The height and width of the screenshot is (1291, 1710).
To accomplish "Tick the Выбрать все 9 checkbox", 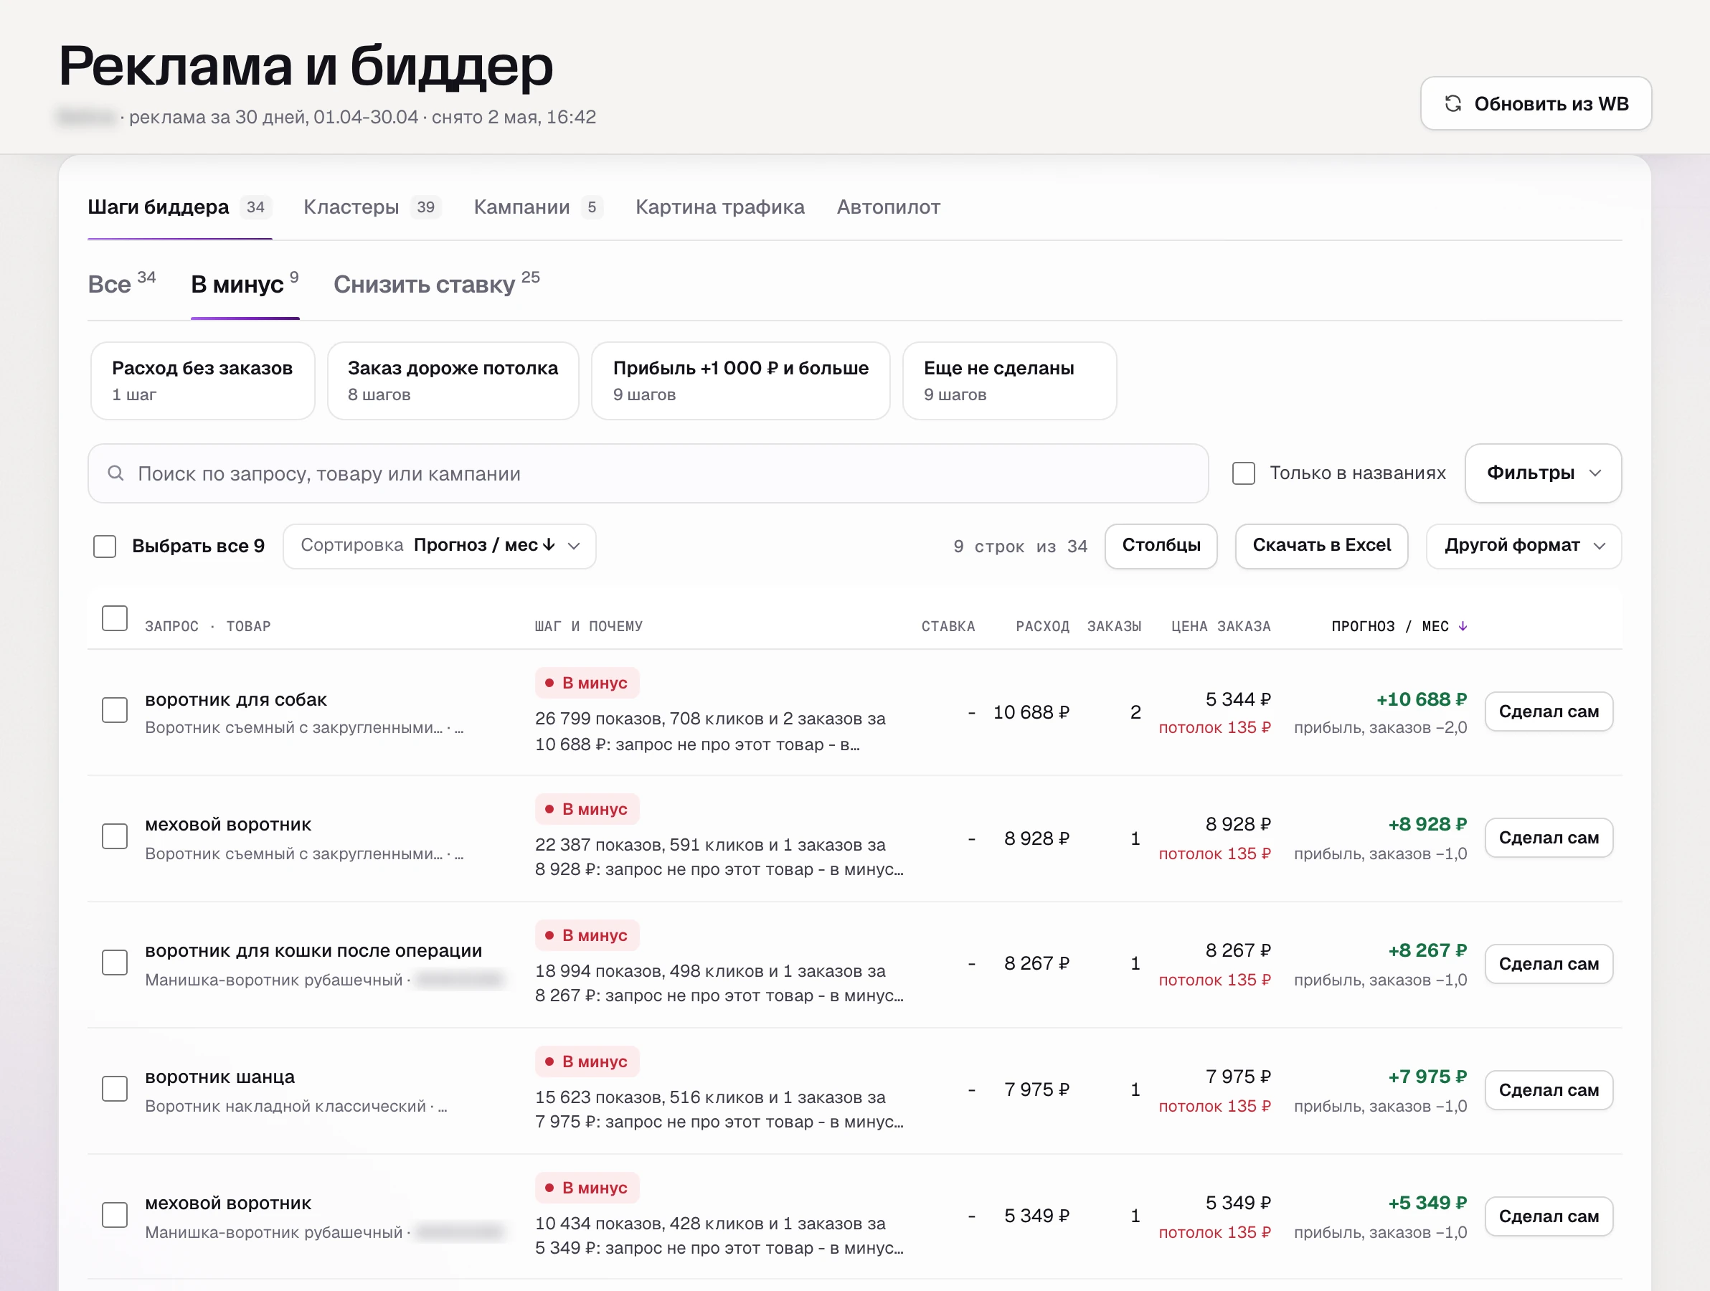I will 104,546.
